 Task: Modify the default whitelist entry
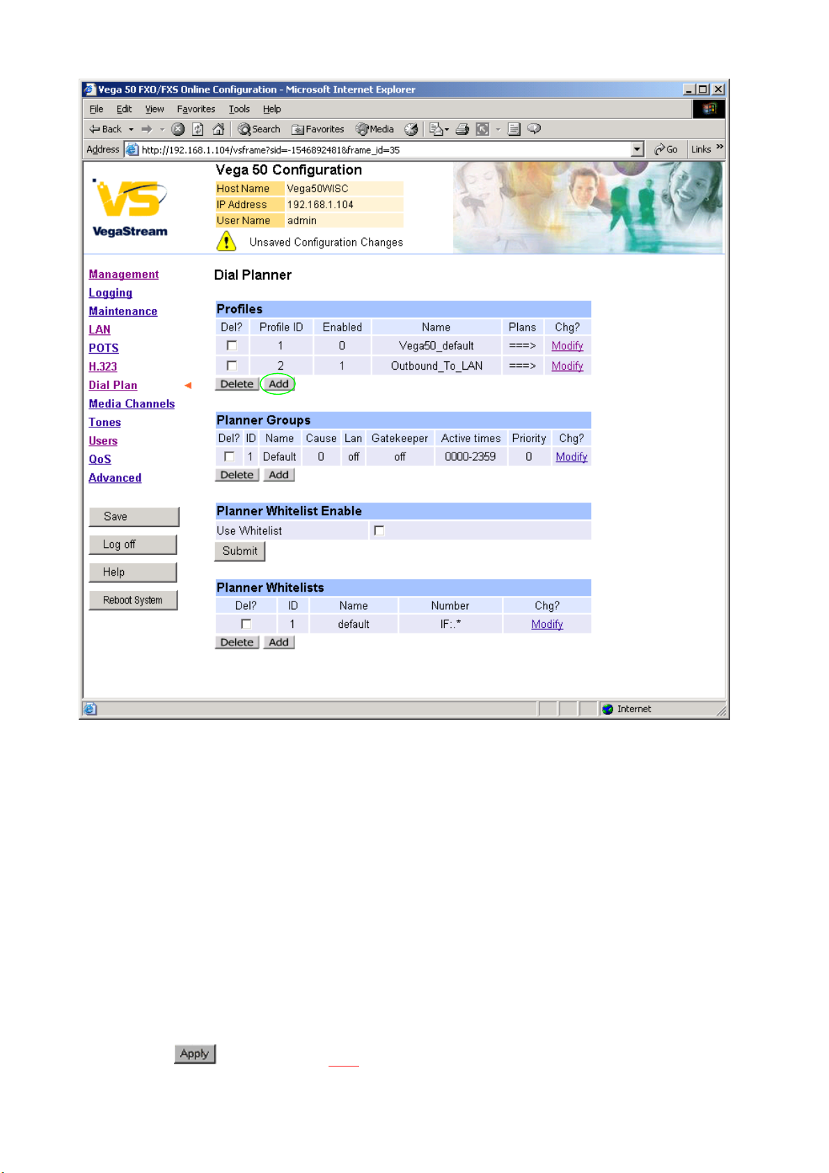[547, 624]
